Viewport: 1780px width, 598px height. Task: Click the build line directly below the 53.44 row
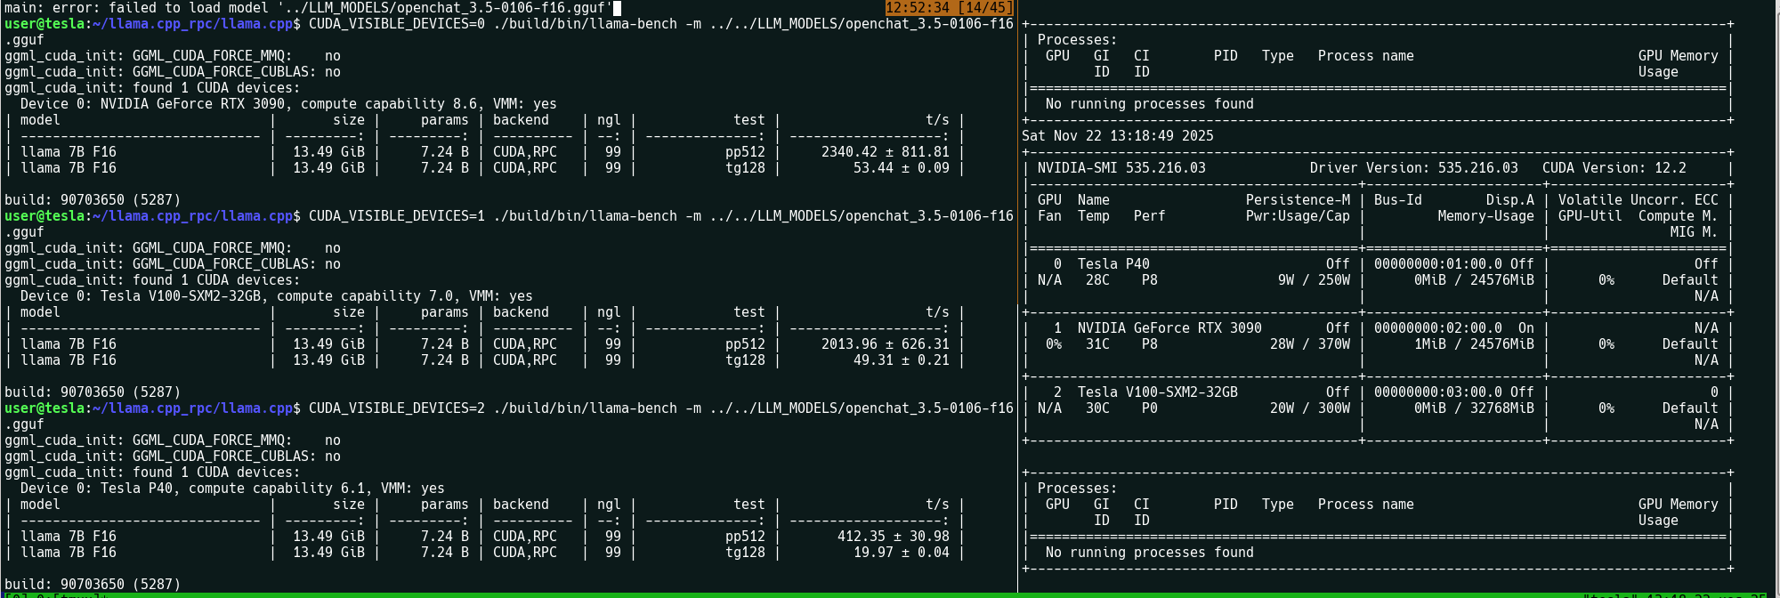[x=93, y=200]
